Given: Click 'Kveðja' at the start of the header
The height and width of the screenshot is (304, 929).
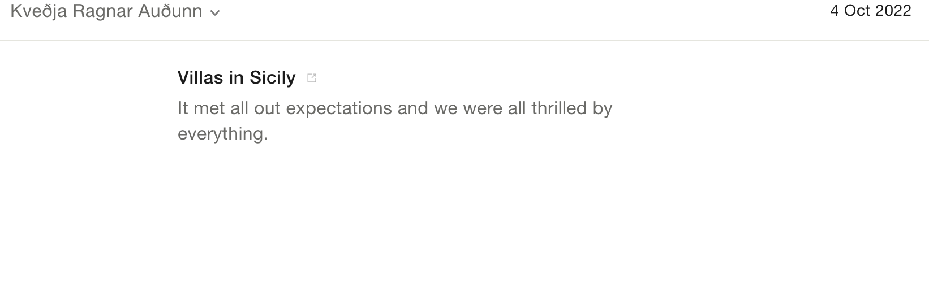Looking at the screenshot, I should pyautogui.click(x=38, y=11).
